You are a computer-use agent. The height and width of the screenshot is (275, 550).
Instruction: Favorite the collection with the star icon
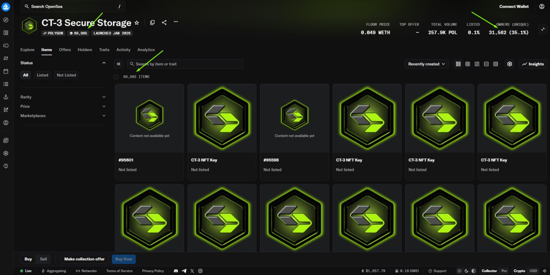coord(137,23)
